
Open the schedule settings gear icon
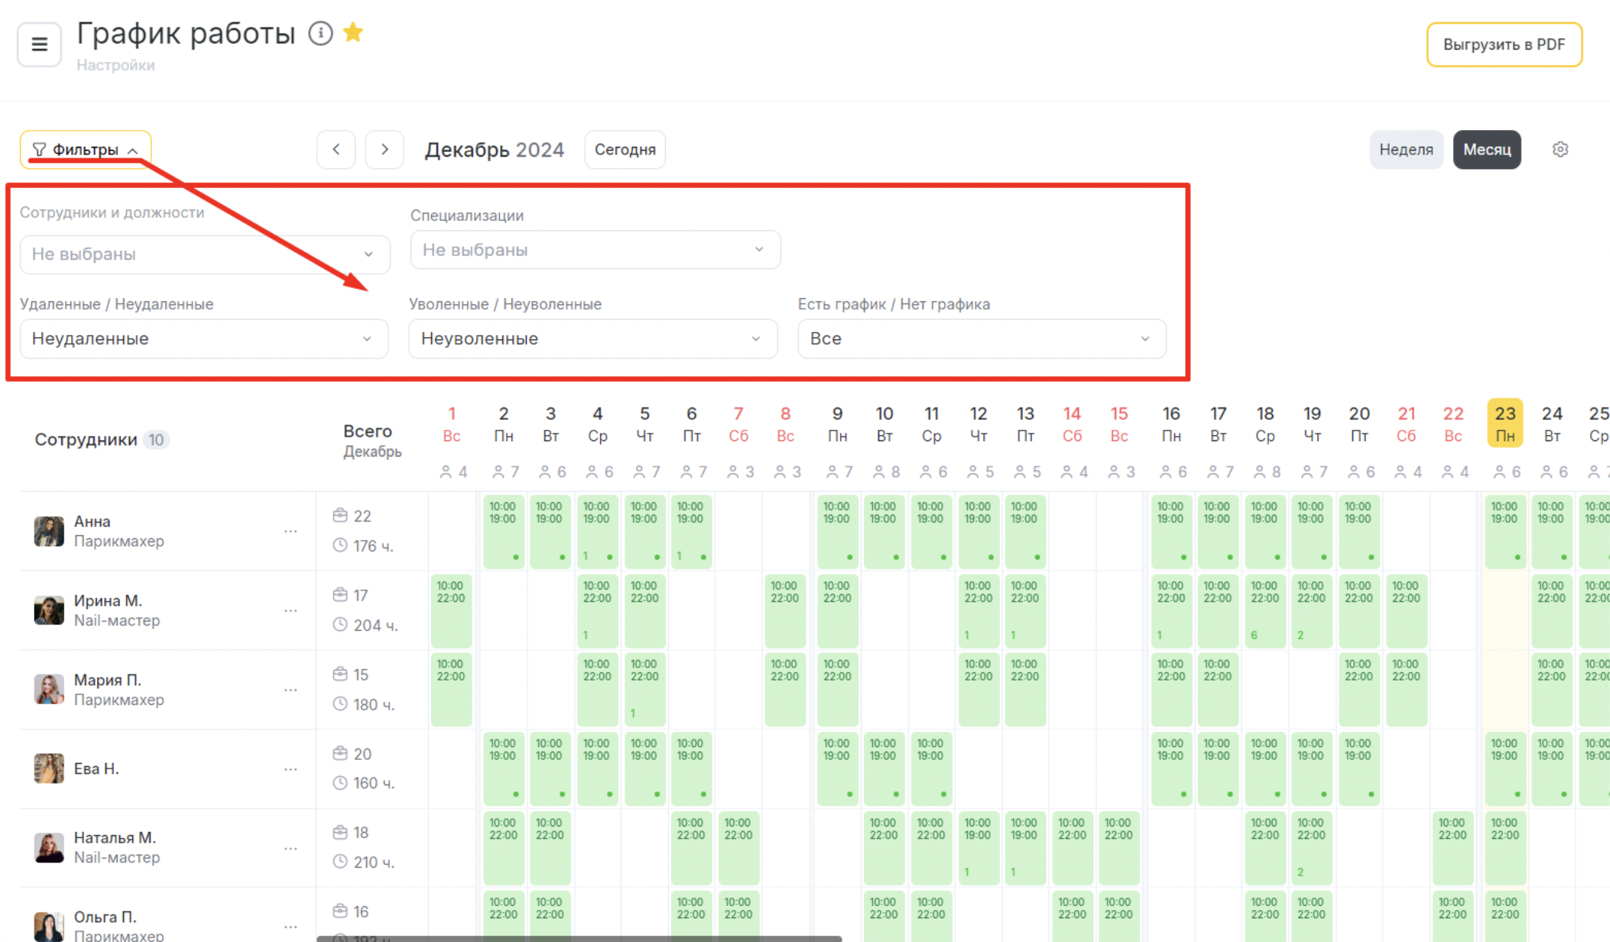(x=1560, y=150)
